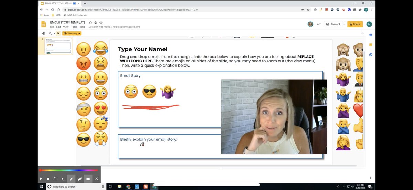Select the eraser tool in recording toolbar
The image size is (413, 190).
(x=80, y=179)
